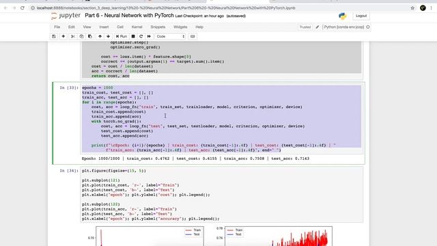Screen dimensions: 437x246
Task: Open the Insert menu
Action: (x=104, y=27)
